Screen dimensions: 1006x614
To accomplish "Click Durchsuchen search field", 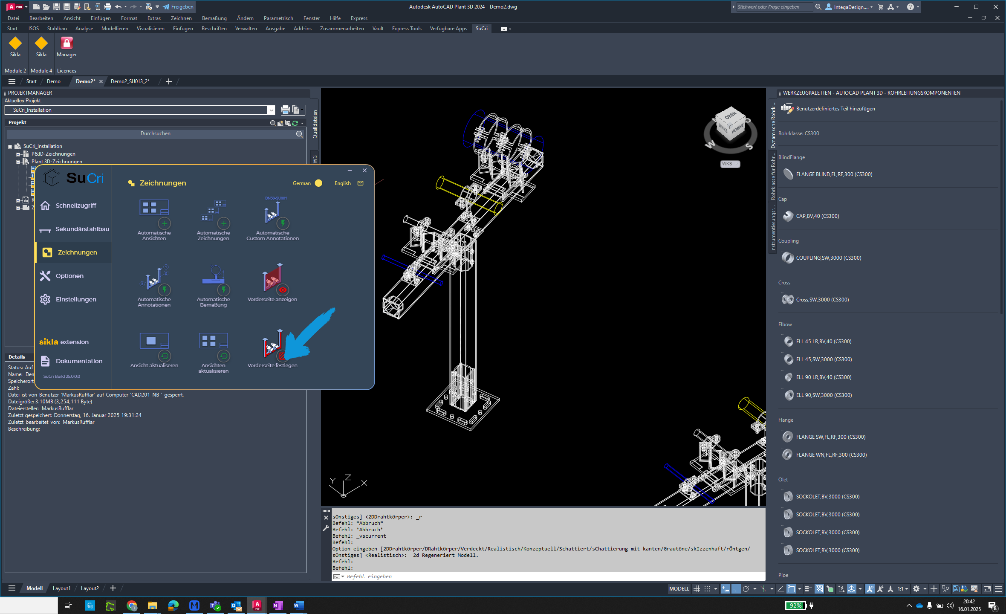I will pos(156,134).
